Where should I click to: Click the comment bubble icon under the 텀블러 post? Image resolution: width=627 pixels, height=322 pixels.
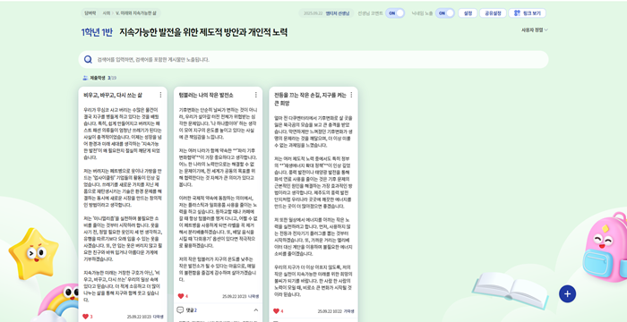[x=180, y=310]
